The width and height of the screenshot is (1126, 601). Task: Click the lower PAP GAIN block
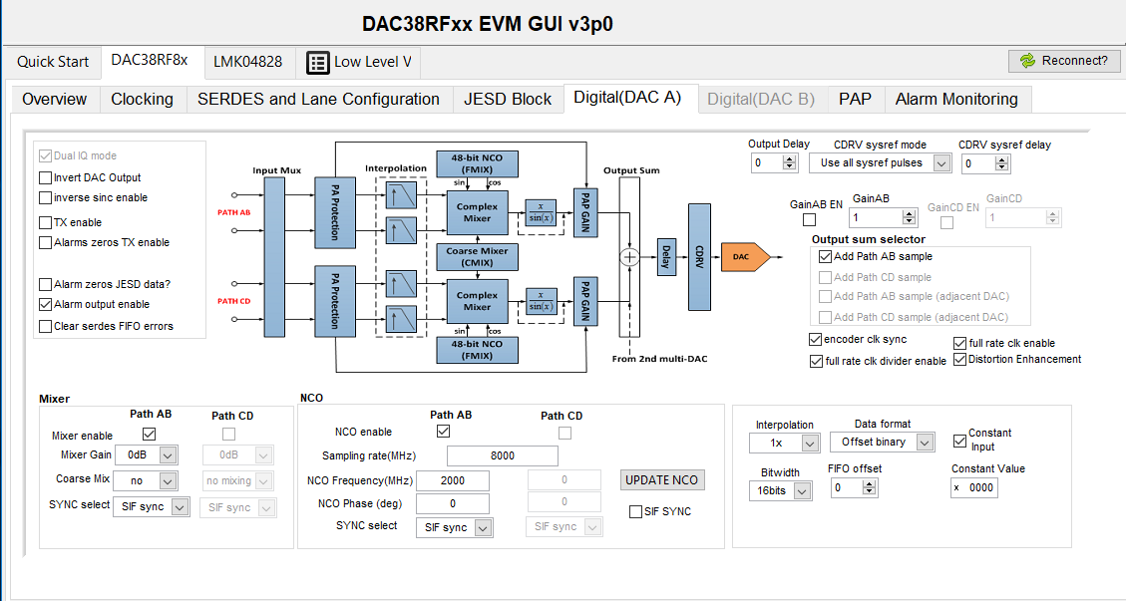[x=585, y=301]
